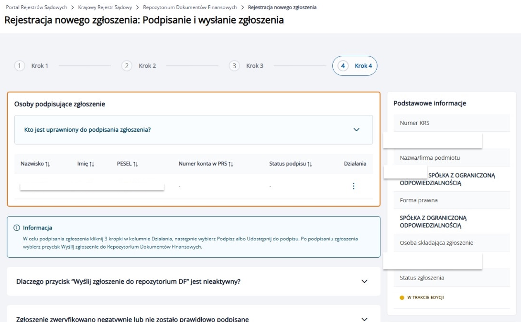Click the Podstawowe informacje heading

coord(430,103)
